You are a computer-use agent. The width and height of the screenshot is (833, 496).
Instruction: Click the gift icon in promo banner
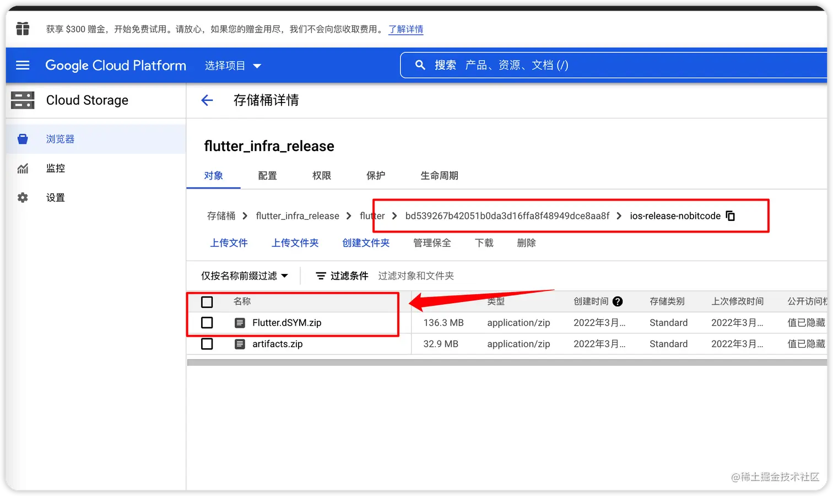23,29
